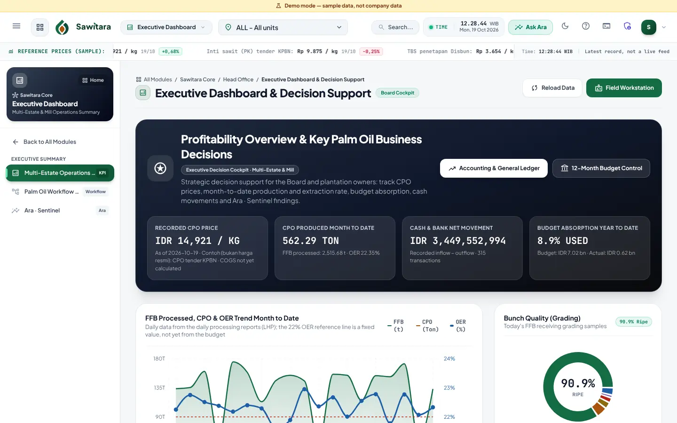This screenshot has height=423, width=677.
Task: Click Sawitara Core breadcrumb
Action: [x=197, y=79]
